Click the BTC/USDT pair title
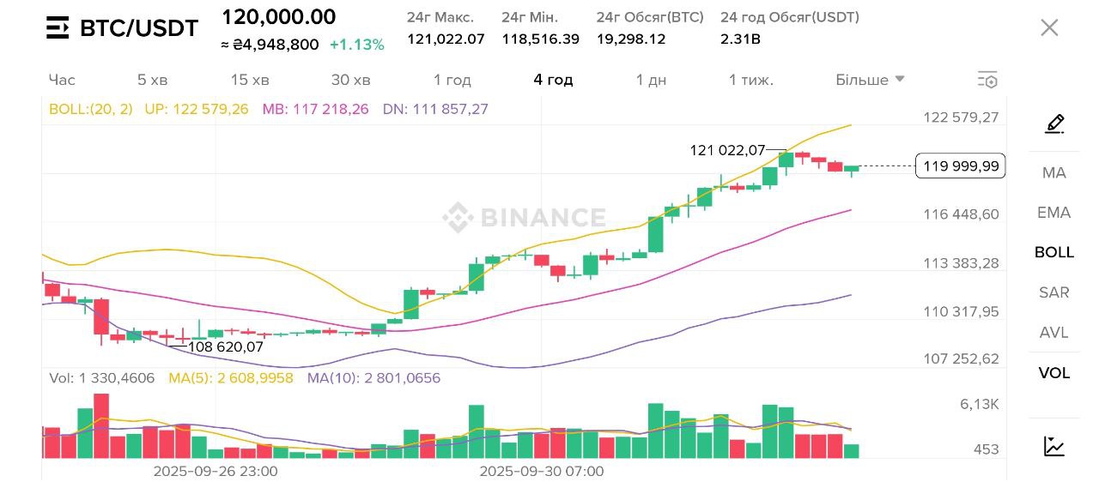 [x=139, y=28]
